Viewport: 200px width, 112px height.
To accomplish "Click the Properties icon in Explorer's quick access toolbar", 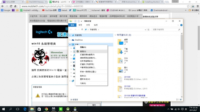I will click(x=75, y=21).
